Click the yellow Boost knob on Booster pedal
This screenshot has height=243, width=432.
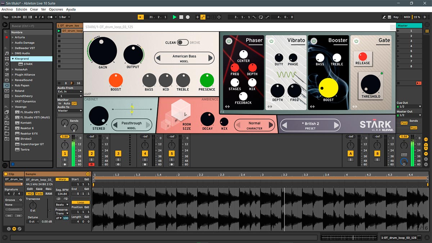[328, 87]
